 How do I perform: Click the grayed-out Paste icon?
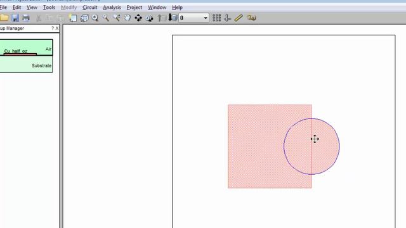60,18
